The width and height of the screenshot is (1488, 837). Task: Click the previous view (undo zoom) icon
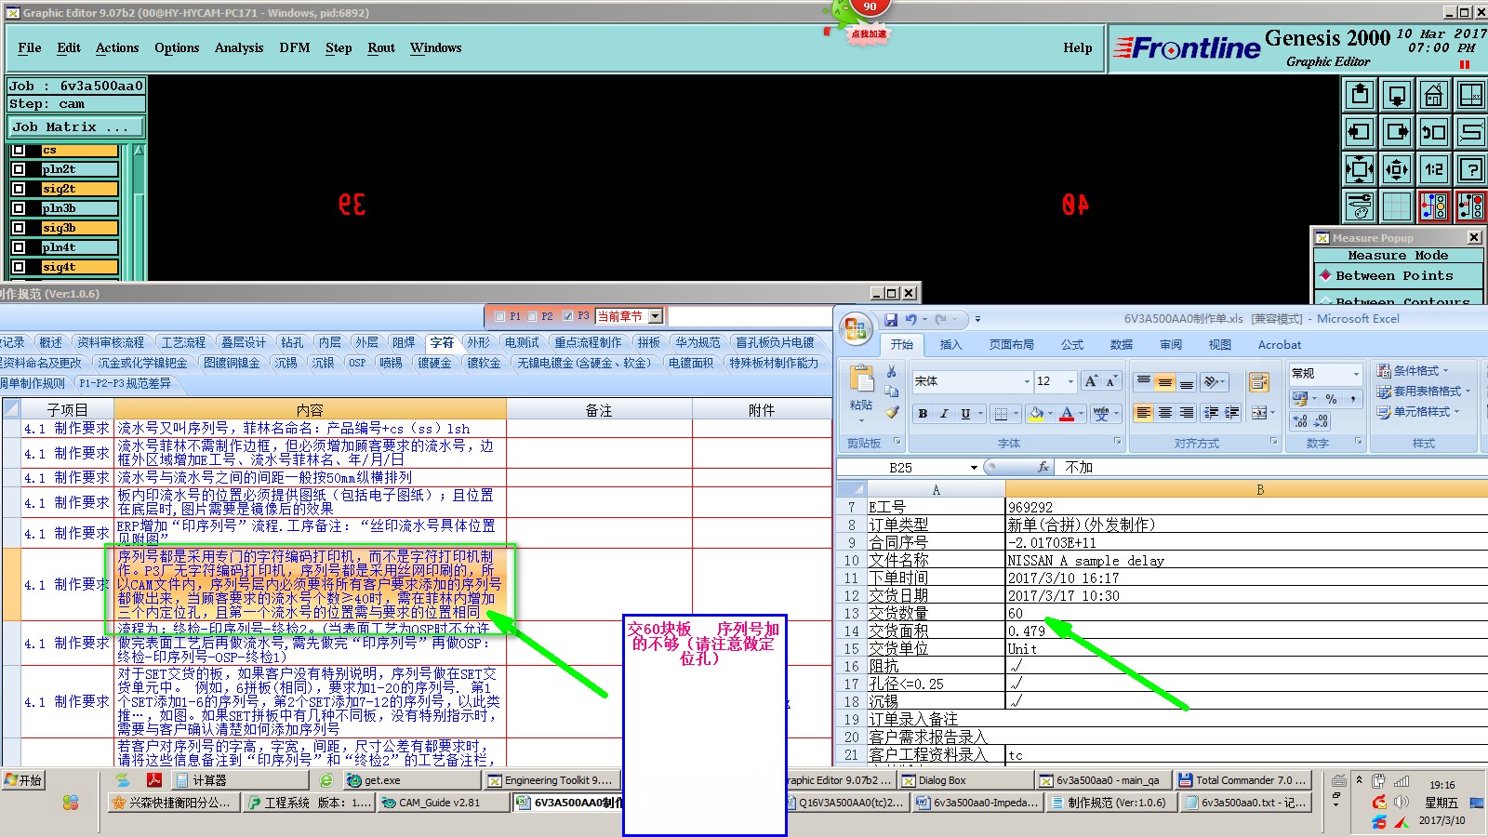[1433, 132]
